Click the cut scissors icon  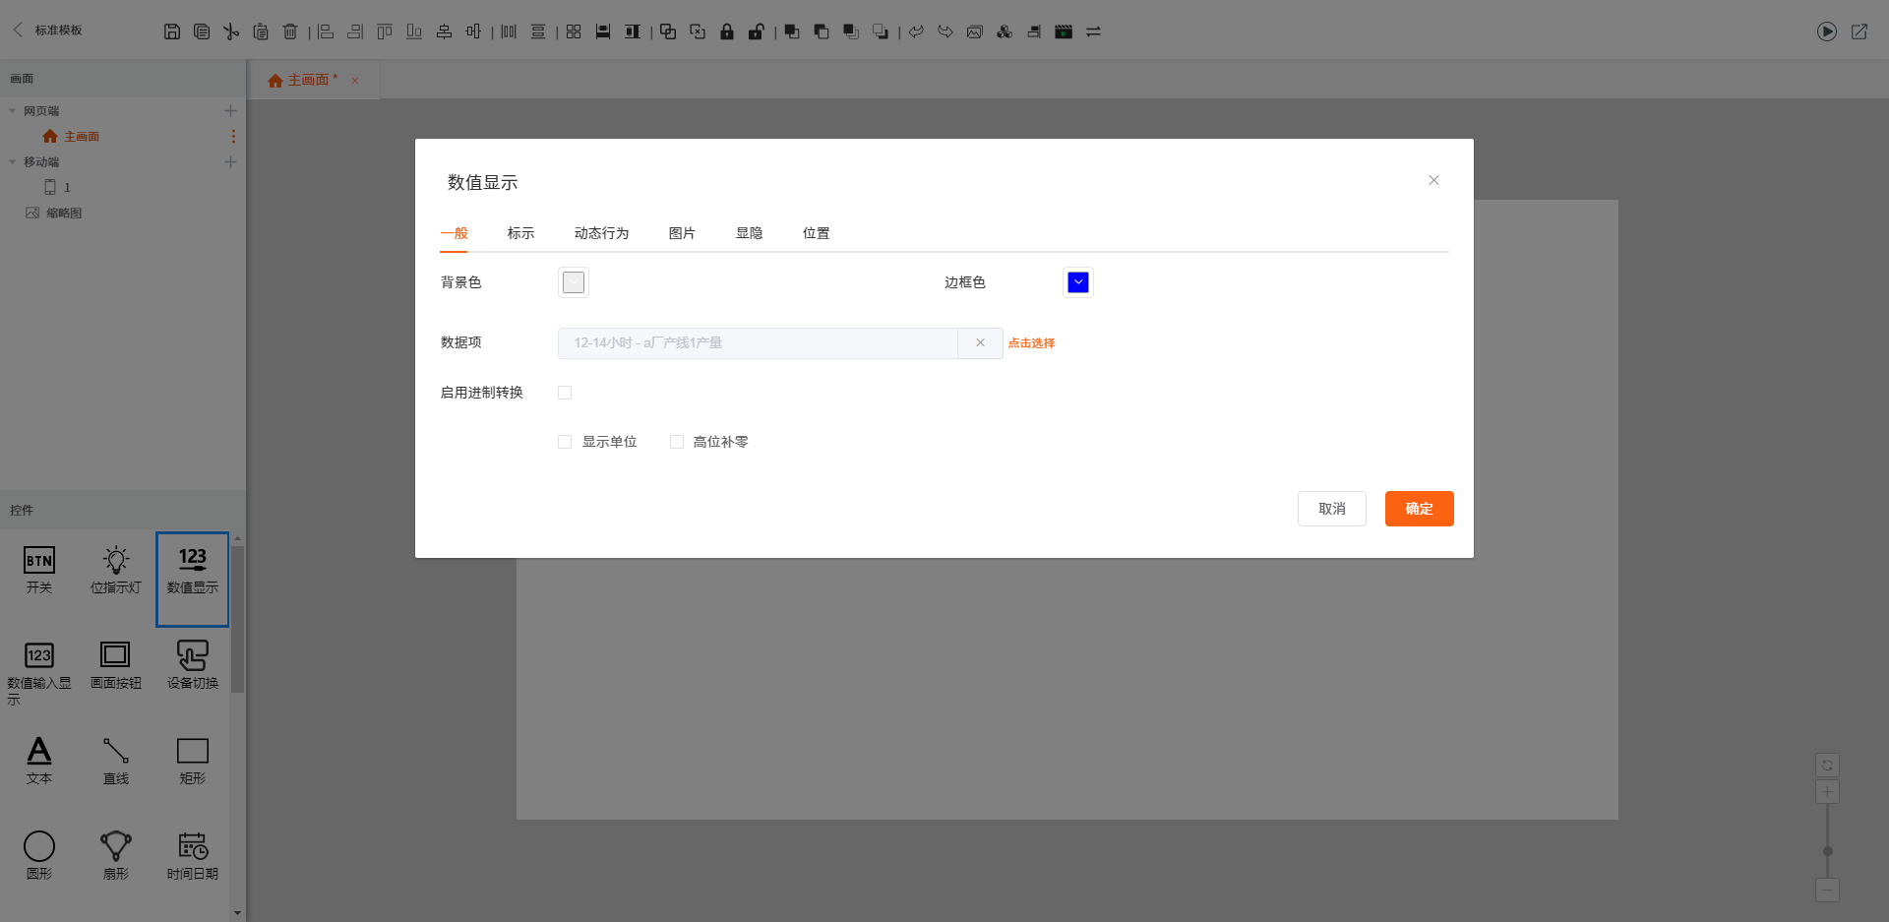pyautogui.click(x=231, y=31)
